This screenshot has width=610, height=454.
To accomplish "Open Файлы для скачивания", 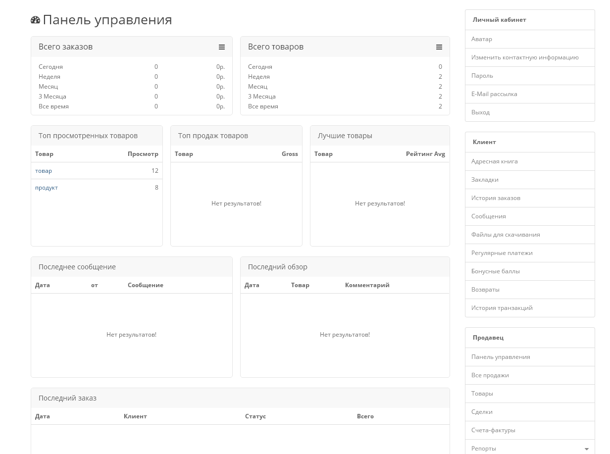I will [506, 235].
